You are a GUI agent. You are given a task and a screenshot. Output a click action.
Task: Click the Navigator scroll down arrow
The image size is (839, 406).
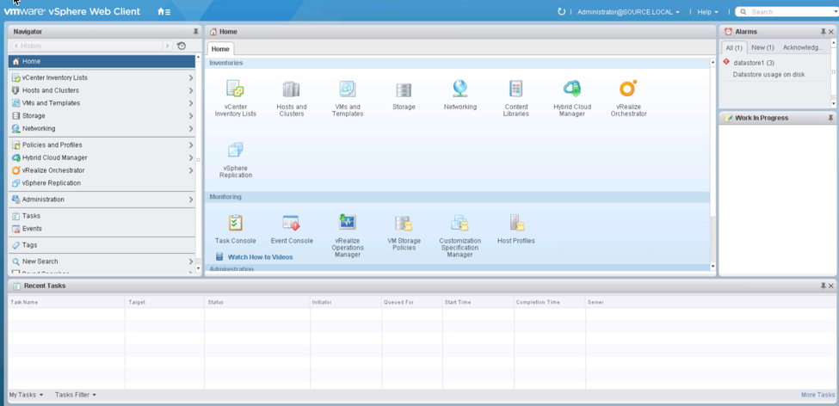[x=199, y=268]
